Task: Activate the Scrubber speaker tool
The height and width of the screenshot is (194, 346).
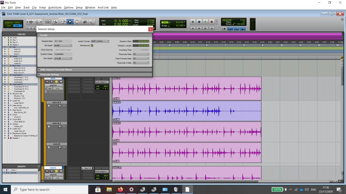Action: 84,22
